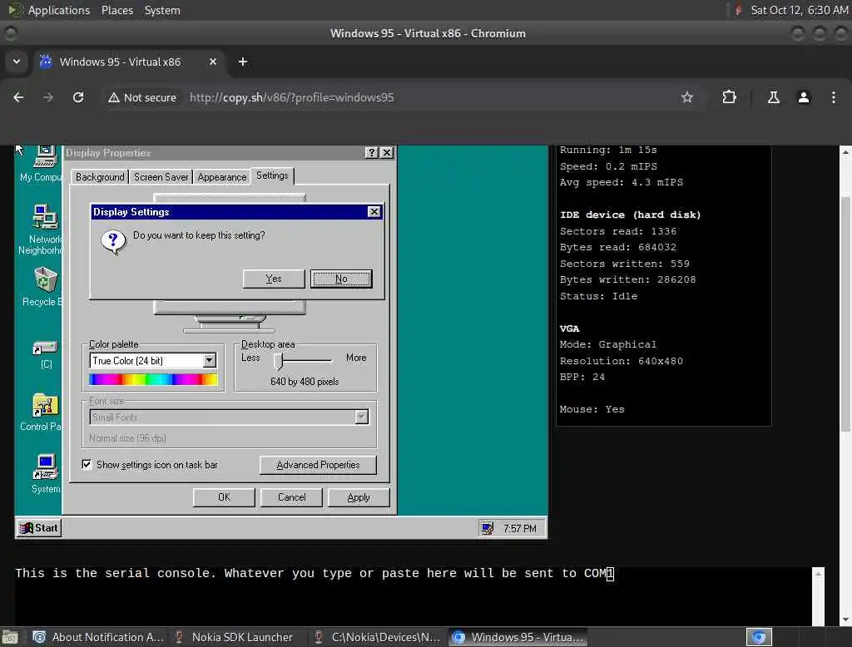Go back with browser back arrow
Image resolution: width=852 pixels, height=647 pixels.
coord(18,97)
